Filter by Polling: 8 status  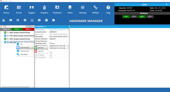pos(6,29)
